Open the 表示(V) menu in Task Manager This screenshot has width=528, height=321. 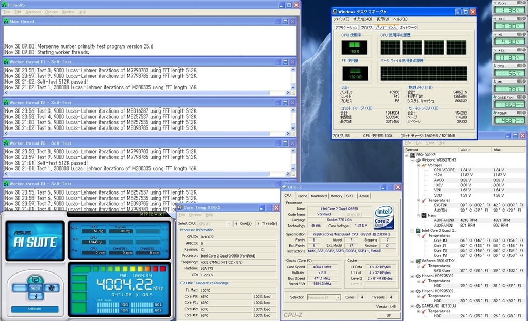click(x=383, y=19)
